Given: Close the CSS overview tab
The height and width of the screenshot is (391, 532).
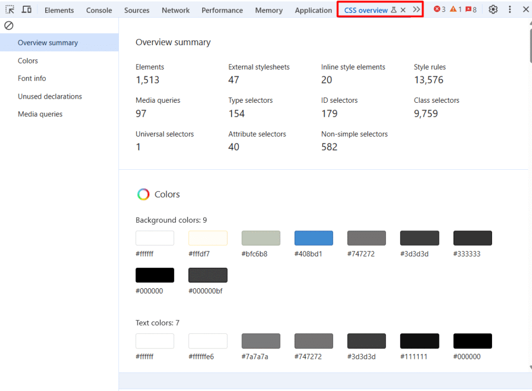Looking at the screenshot, I should [x=403, y=10].
